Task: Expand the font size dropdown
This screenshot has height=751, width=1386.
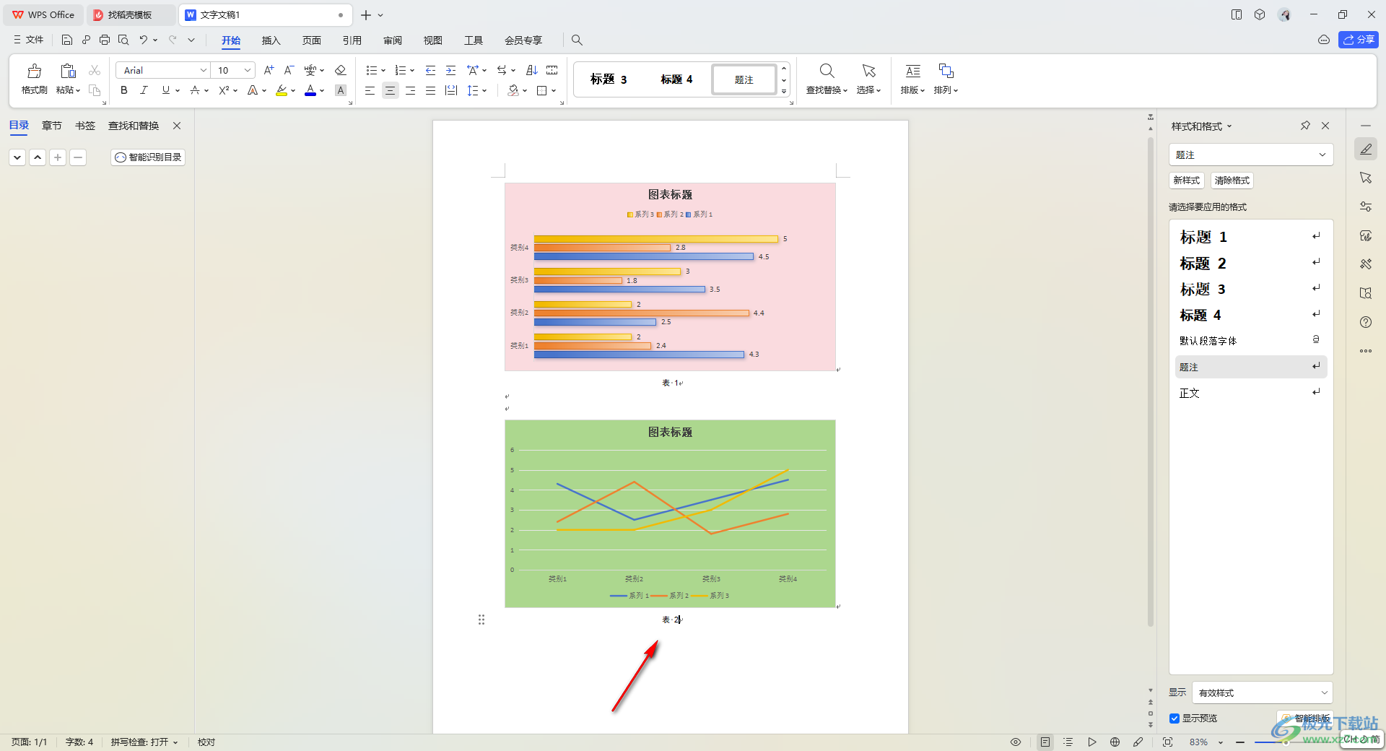Action: tap(248, 70)
